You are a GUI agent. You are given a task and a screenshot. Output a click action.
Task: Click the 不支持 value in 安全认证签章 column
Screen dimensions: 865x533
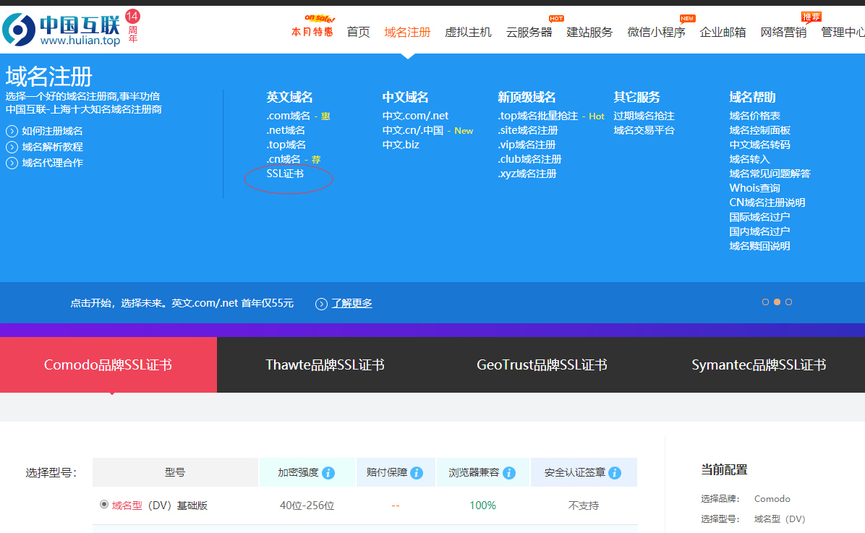coord(584,506)
